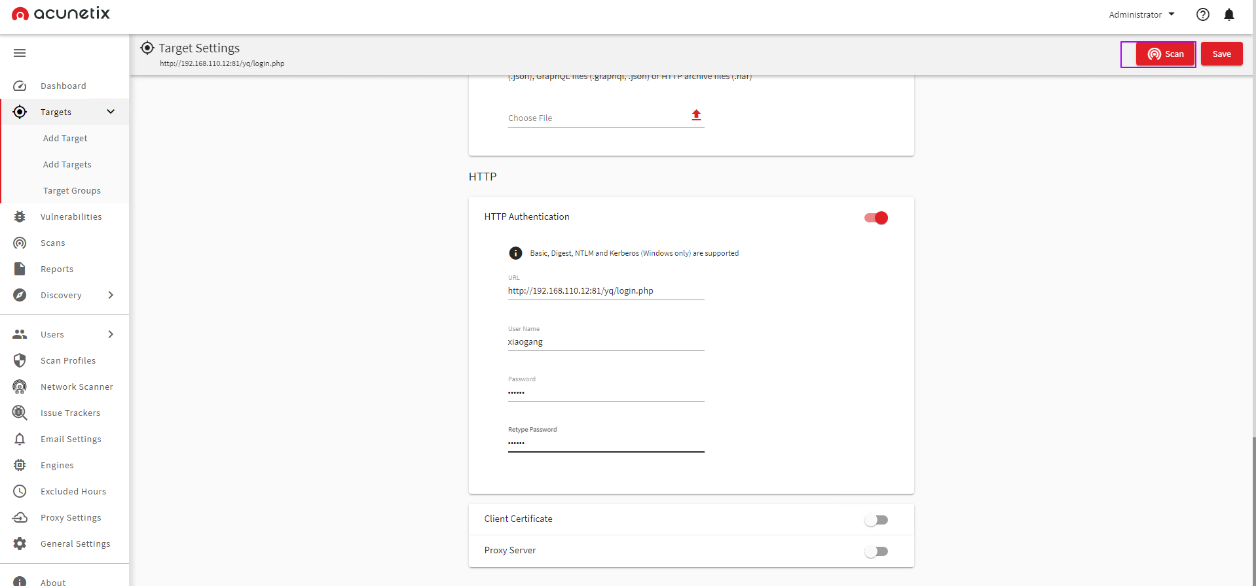This screenshot has height=586, width=1256.
Task: Click the target URL under Target Settings
Action: point(222,63)
